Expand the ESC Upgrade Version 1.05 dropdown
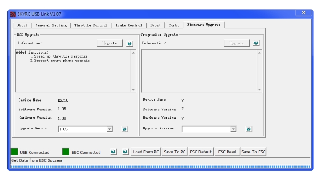Viewport: 321px width, 178px height. (109, 129)
